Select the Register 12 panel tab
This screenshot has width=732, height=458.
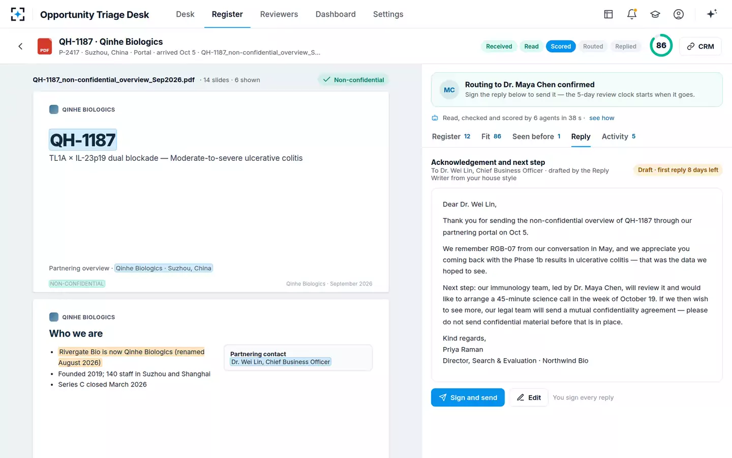point(451,136)
